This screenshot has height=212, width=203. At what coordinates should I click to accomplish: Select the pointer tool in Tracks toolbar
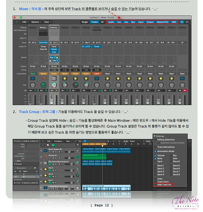point(108,141)
